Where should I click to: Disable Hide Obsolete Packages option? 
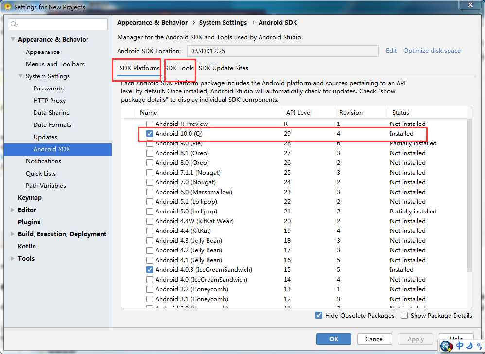coord(319,315)
